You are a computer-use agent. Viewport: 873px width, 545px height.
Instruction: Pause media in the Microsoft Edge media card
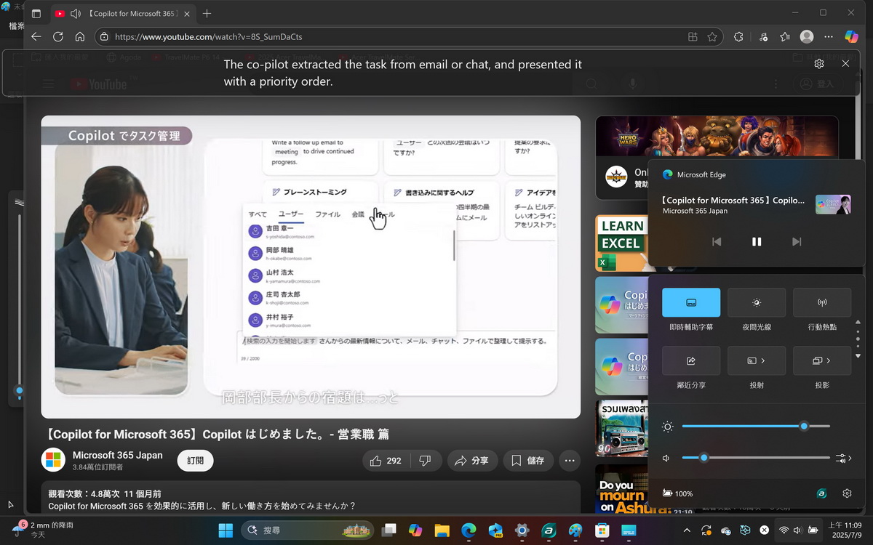tap(757, 242)
